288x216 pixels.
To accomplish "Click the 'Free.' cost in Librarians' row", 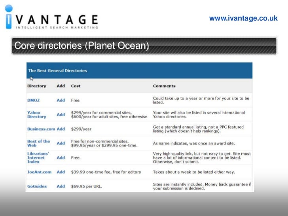I will click(x=76, y=157).
